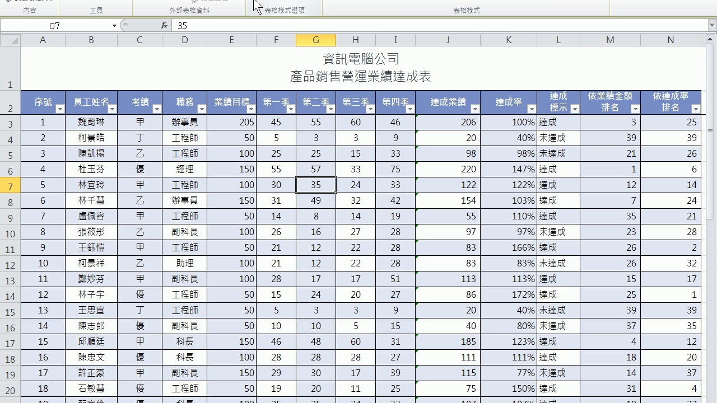Select column M header
This screenshot has height=403, width=717.
(610, 40)
